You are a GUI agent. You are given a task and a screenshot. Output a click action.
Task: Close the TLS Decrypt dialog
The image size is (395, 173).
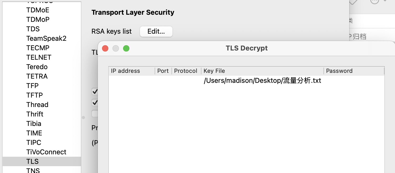(x=105, y=48)
